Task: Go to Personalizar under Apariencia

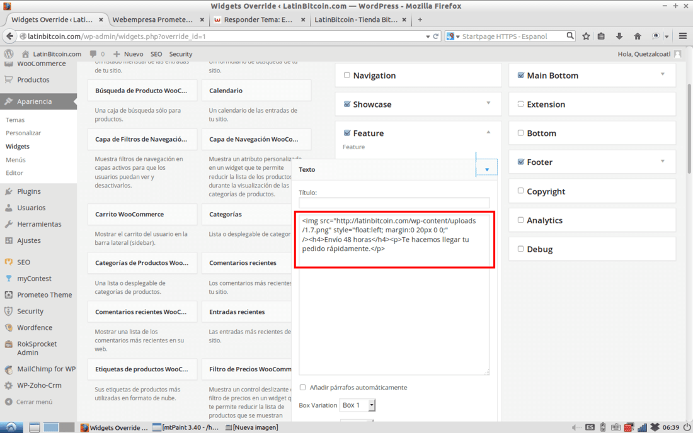Action: (x=23, y=133)
